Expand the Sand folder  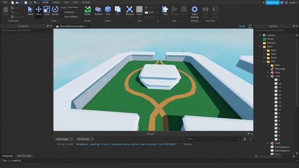[x=264, y=54]
